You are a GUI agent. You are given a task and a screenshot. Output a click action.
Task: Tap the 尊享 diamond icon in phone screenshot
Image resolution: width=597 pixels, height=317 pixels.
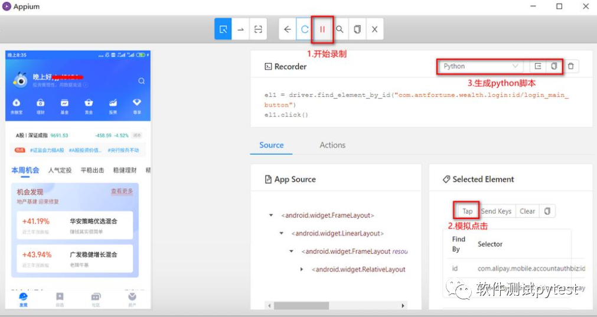tap(137, 106)
